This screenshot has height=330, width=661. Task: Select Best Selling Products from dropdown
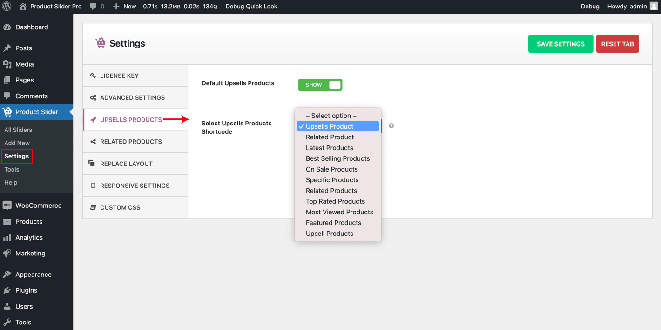pos(337,158)
